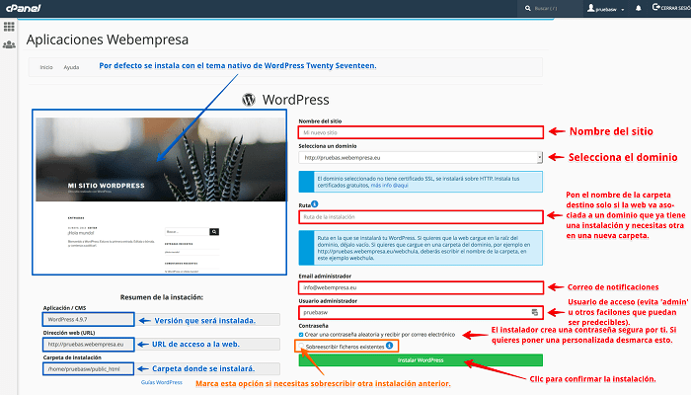Click the Email administrador field
The image size is (691, 395).
coord(421,287)
